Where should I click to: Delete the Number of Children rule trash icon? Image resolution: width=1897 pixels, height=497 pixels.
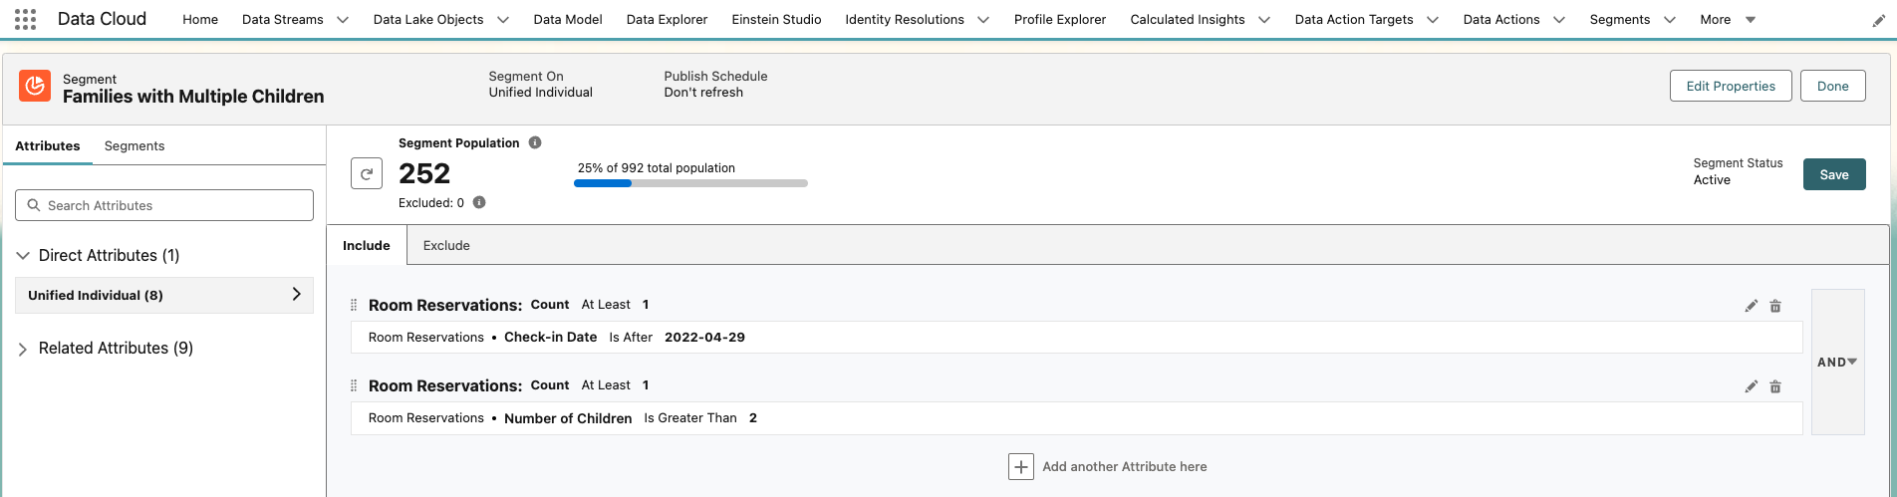pos(1774,386)
